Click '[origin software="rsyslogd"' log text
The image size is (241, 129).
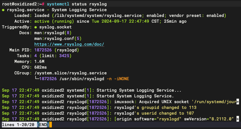click(x=148, y=119)
